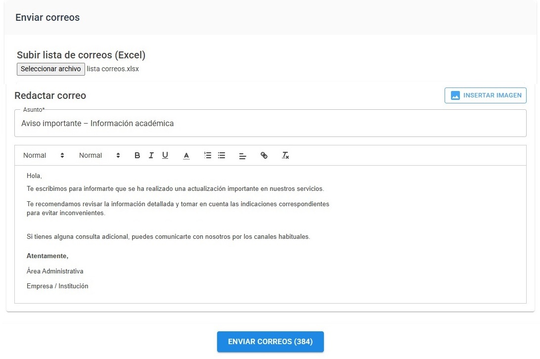Screen dimensions: 540x359
Task: Click the Asunto subject input field
Action: (x=270, y=123)
